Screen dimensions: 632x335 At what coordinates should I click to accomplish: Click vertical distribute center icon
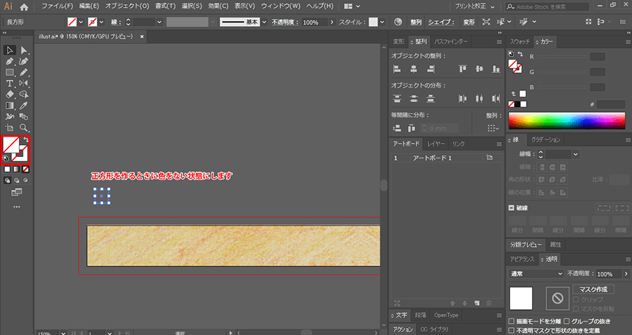pyautogui.click(x=414, y=99)
